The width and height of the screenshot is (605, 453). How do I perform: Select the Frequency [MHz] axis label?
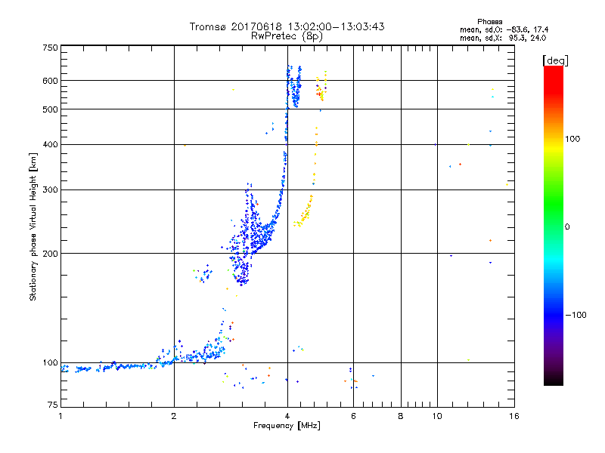(287, 427)
